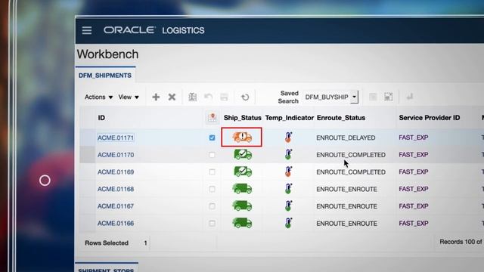Open shipment link ACME.01170
The width and height of the screenshot is (484, 272).
pos(116,155)
